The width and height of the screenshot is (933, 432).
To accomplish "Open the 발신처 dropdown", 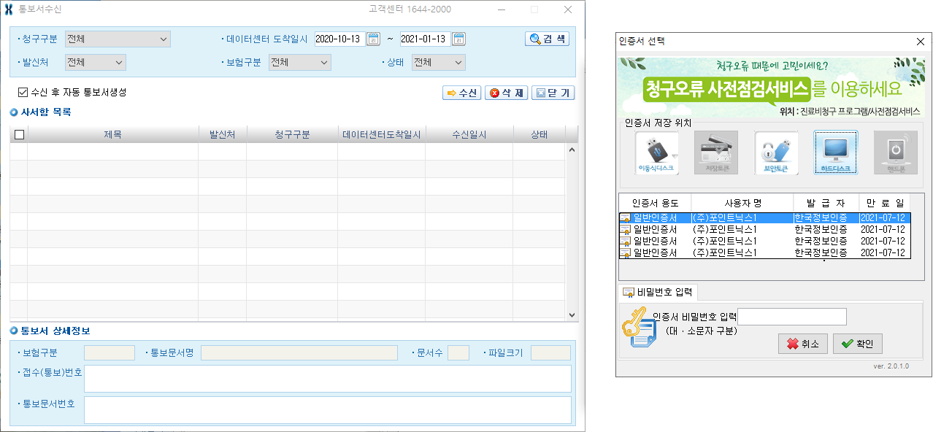I will [x=95, y=63].
